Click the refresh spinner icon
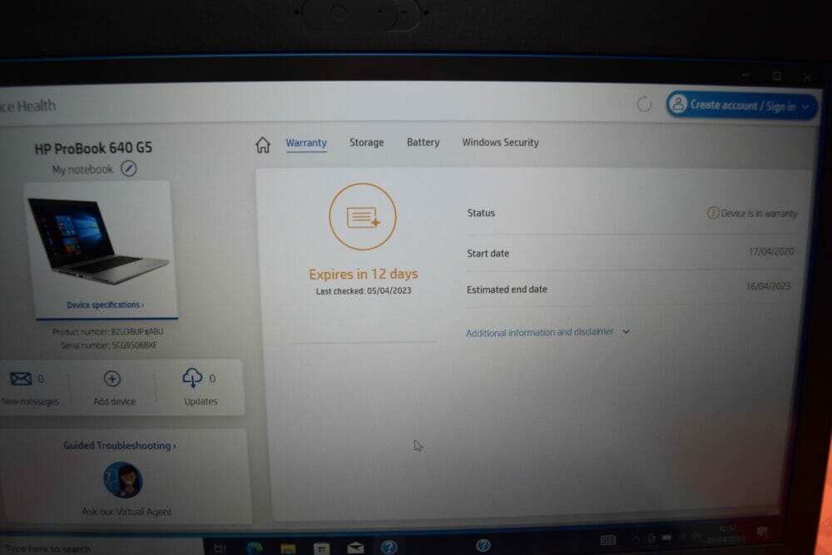 [644, 104]
